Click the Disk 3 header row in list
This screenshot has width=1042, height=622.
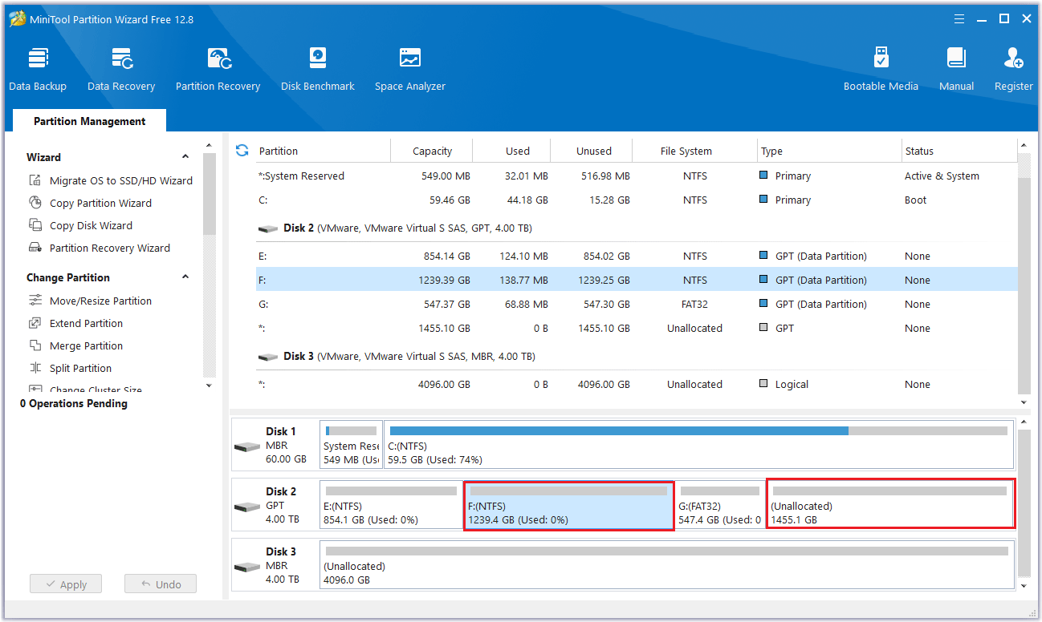pyautogui.click(x=636, y=357)
